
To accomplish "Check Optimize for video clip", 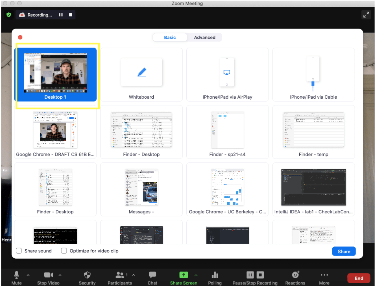I will (x=64, y=251).
